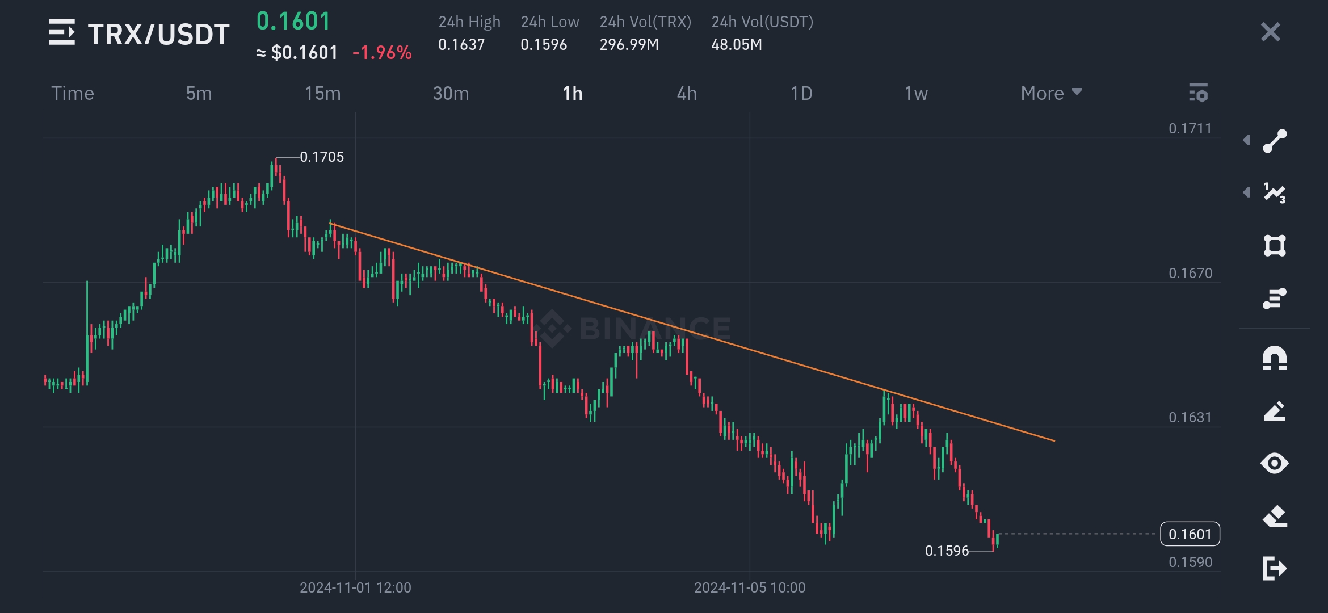Open chart indicator settings icon

point(1199,93)
